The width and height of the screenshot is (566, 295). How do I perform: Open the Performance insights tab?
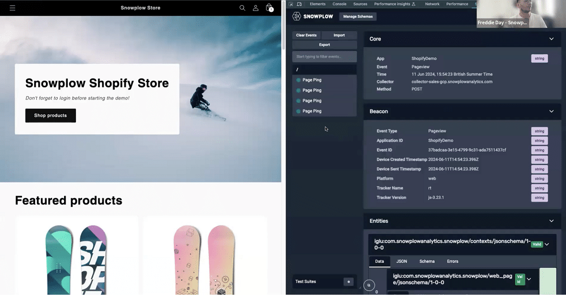click(x=395, y=4)
